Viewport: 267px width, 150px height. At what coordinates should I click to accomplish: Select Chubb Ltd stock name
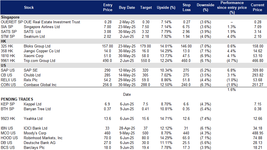pyautogui.click(x=32, y=75)
